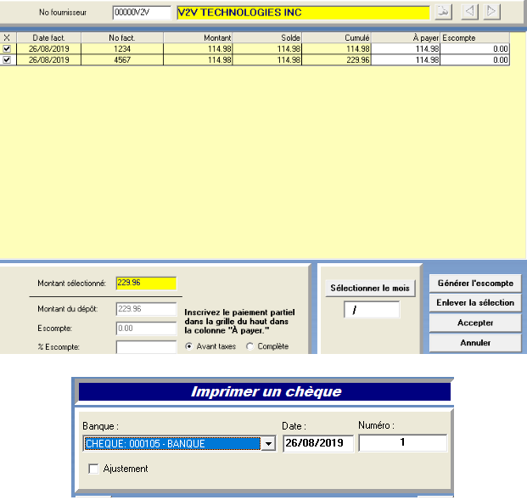Image resolution: width=527 pixels, height=500 pixels.
Task: Click invoice number 1234 cell
Action: click(x=122, y=48)
